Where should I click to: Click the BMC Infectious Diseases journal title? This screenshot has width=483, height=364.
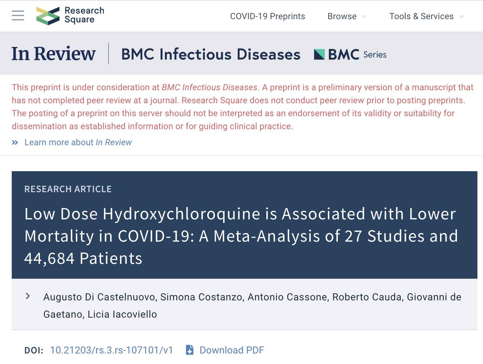(211, 54)
